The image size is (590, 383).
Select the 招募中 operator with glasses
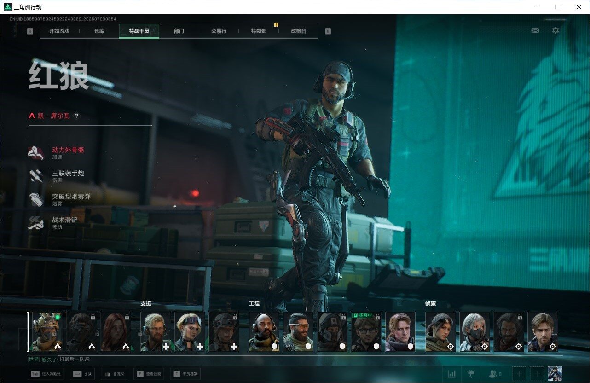[x=366, y=332]
